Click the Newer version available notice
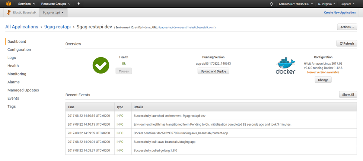 point(323,72)
